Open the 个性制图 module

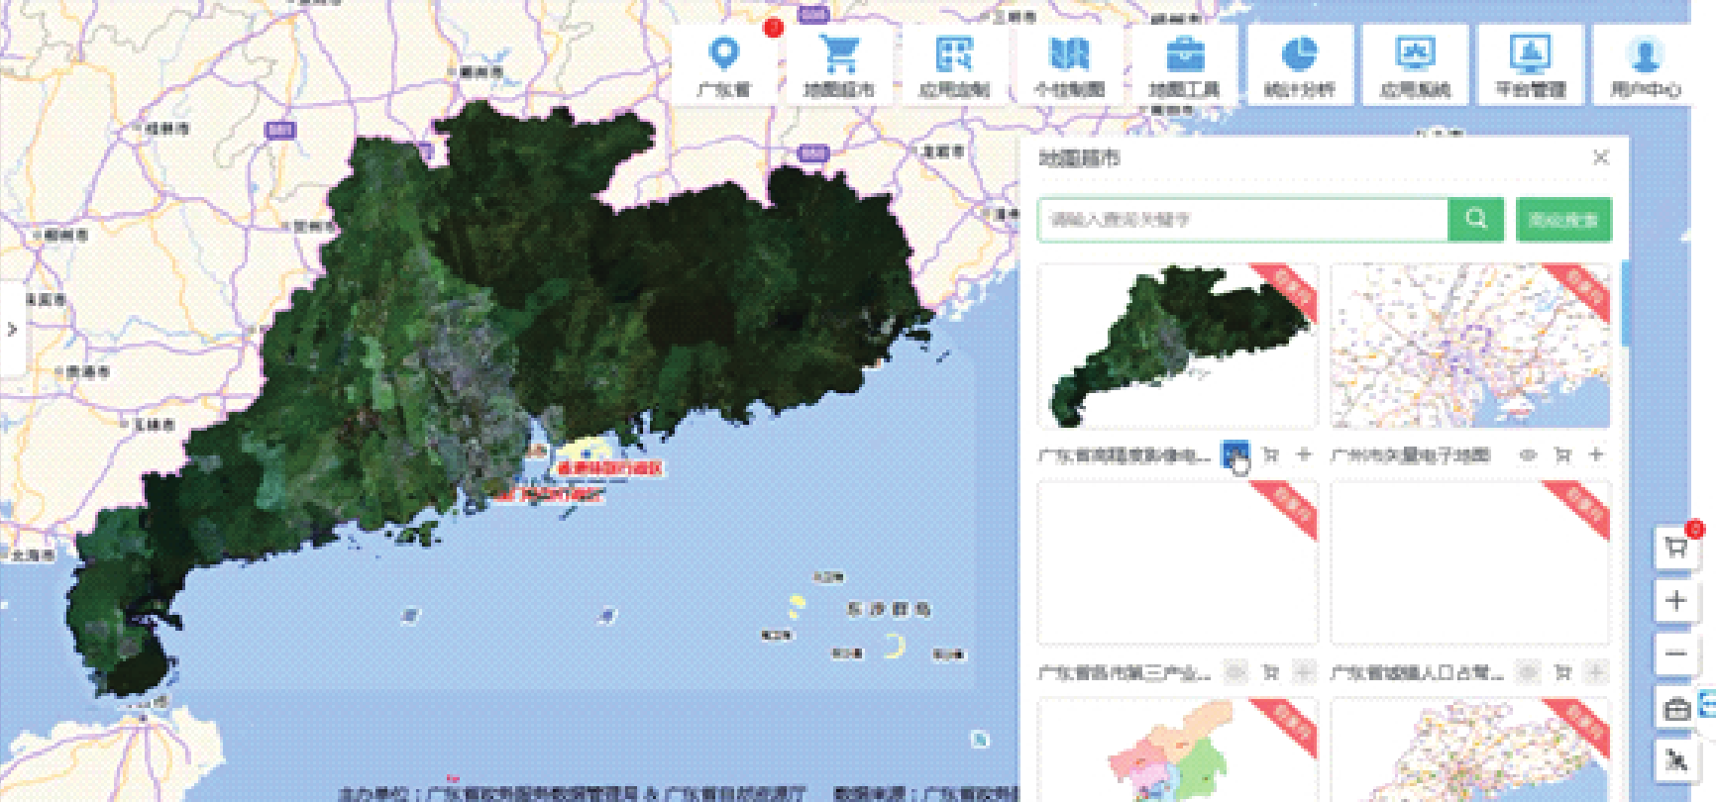pyautogui.click(x=1069, y=64)
